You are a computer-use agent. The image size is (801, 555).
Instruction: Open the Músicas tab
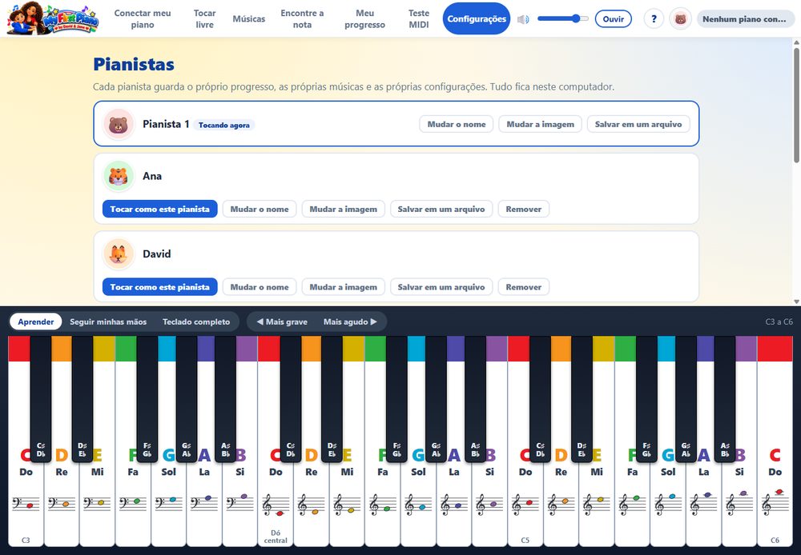click(249, 19)
